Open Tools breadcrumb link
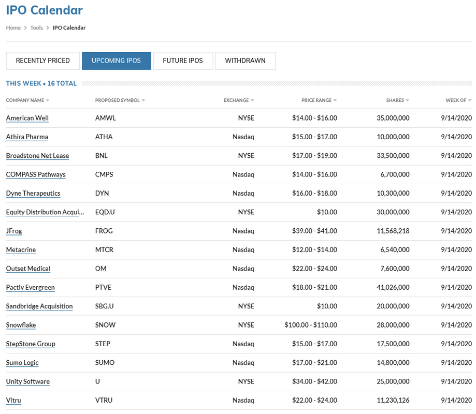476x414 pixels. click(x=37, y=28)
